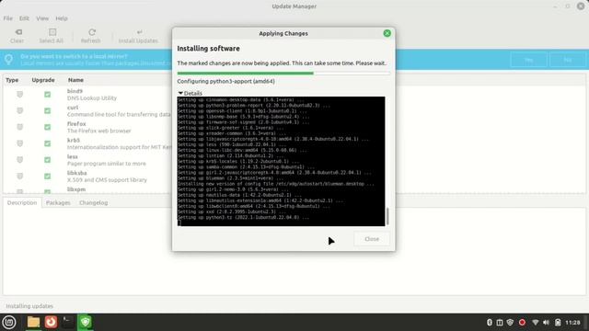Uncheck the firefox upgrade checkbox
The height and width of the screenshot is (331, 589).
pos(47,127)
